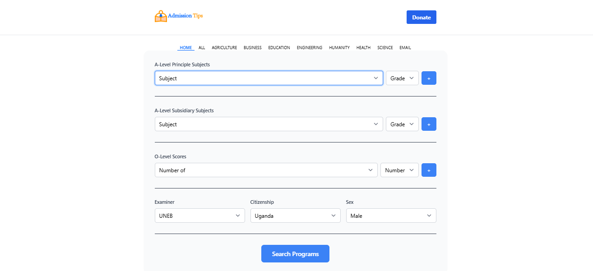Viewport: 593px width, 271px height.
Task: Click the Search Programs button
Action: [x=295, y=254]
